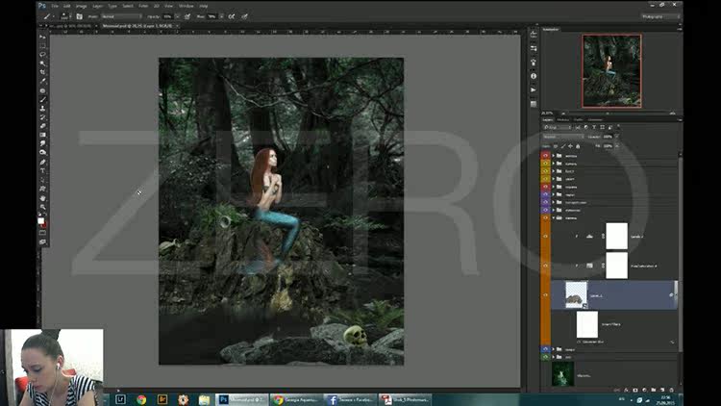Toggle visibility of the selected smart object layer

(x=546, y=295)
